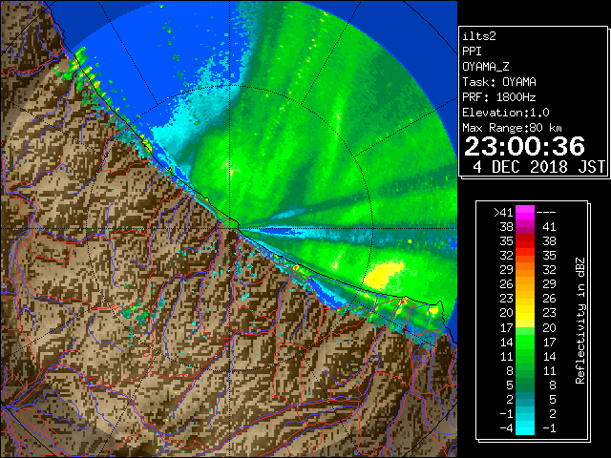
Task: Select the 'Task: OYAMA' line
Action: tap(499, 82)
